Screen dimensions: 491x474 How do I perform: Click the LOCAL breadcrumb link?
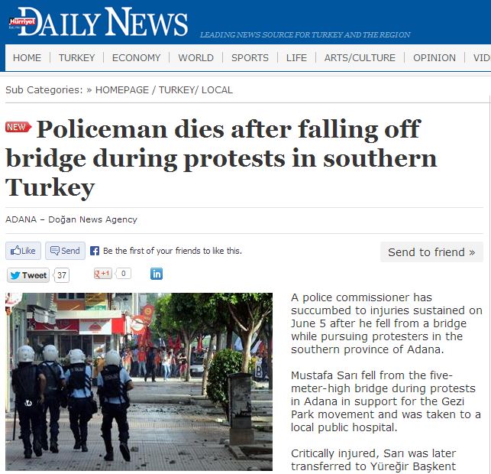pyautogui.click(x=217, y=90)
